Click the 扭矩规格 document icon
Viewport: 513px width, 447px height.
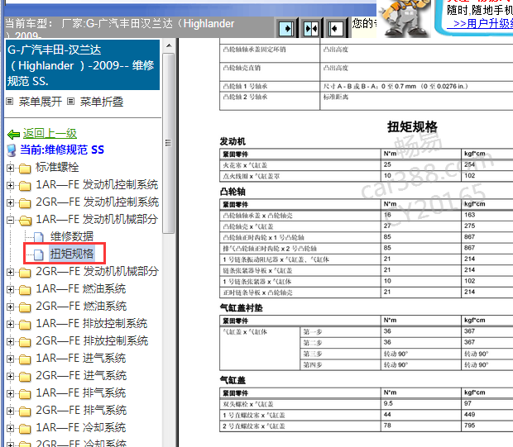click(39, 254)
